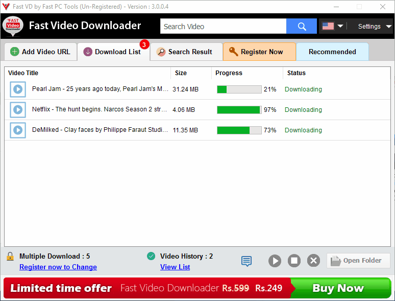Viewport: 395px width, 301px height.
Task: Click the Status column header
Action: (x=296, y=73)
